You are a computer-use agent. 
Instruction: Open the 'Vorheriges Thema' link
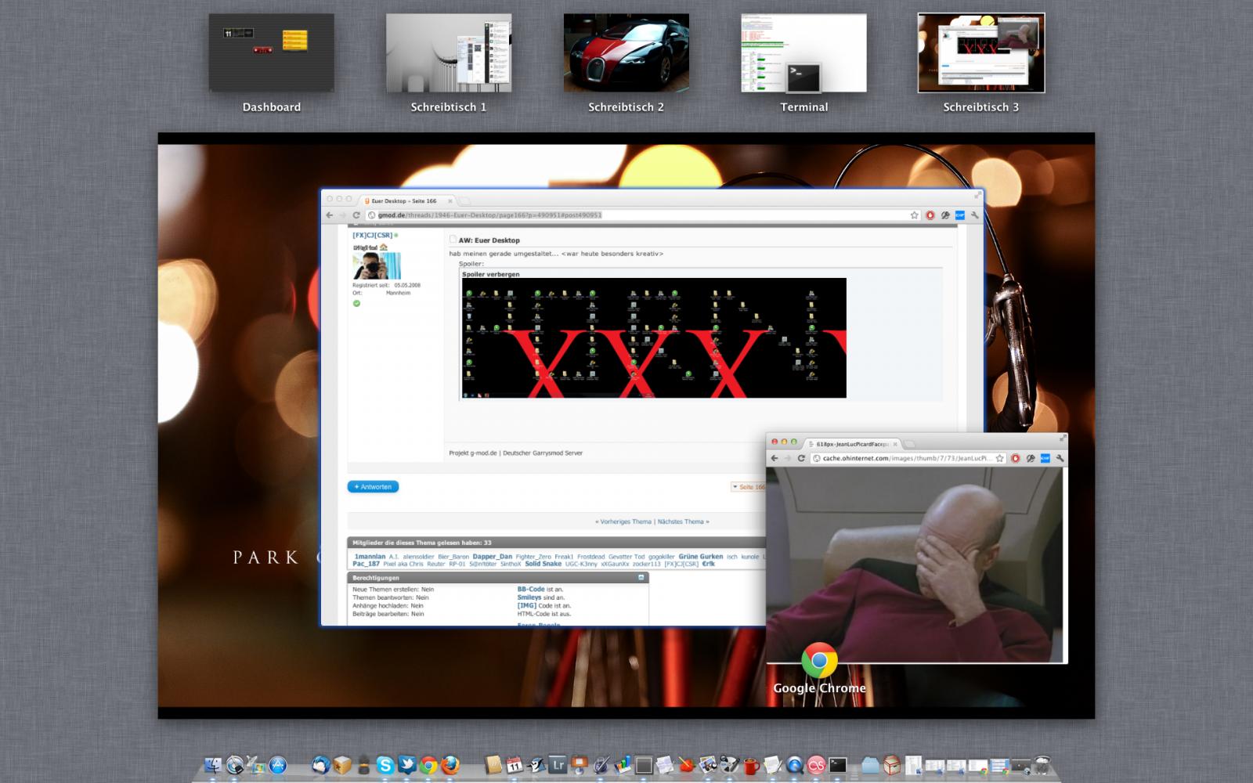pyautogui.click(x=624, y=521)
